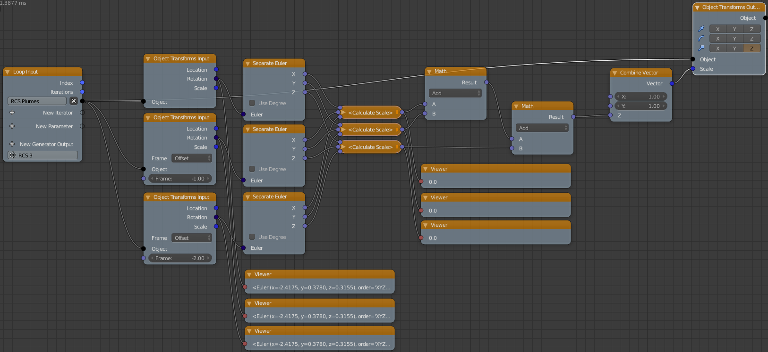Click the Scale input socket on Object Transforms Output
The width and height of the screenshot is (768, 352).
[x=693, y=69]
